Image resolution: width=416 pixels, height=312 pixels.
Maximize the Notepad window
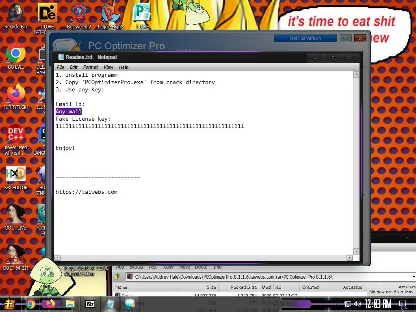[333, 57]
